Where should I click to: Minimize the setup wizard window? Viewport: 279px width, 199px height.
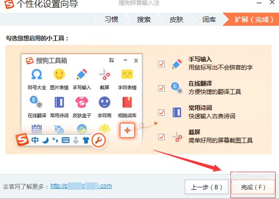(259, 3)
